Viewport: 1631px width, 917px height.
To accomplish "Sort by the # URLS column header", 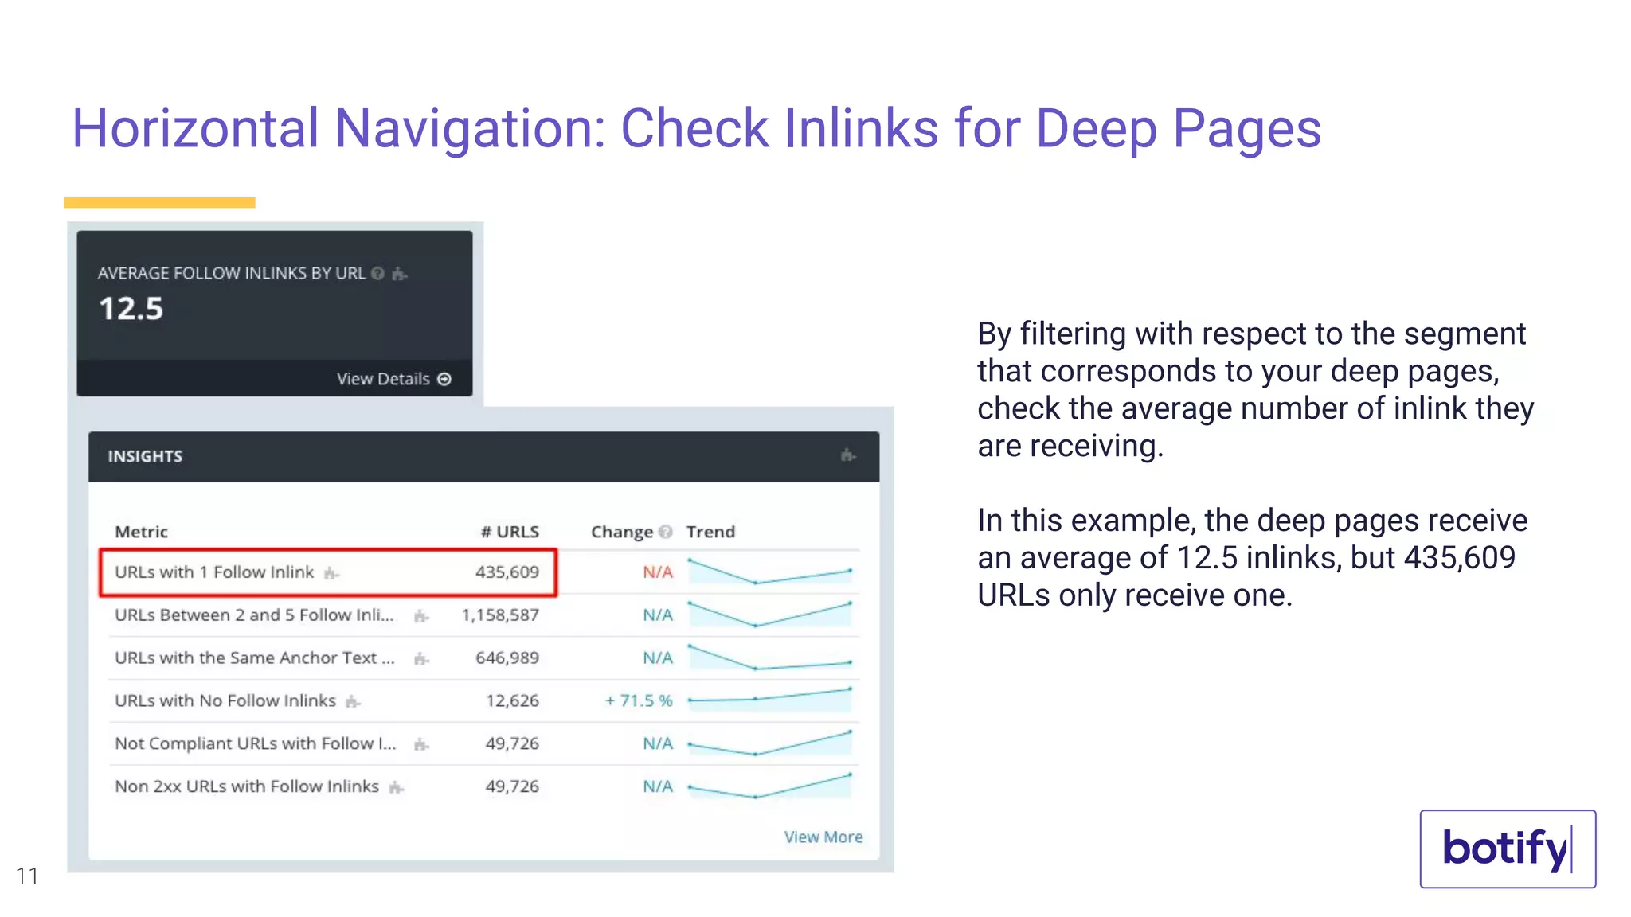I will tap(507, 531).
